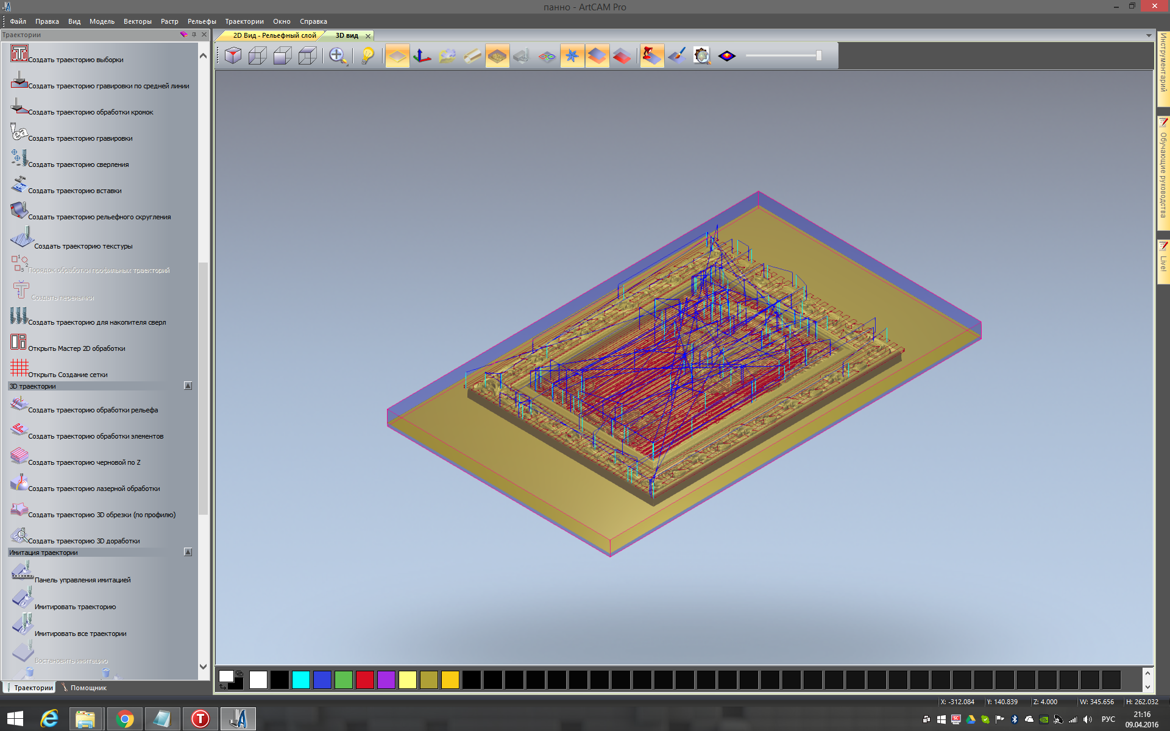
Task: Open the Помощник panel tab
Action: click(x=88, y=688)
